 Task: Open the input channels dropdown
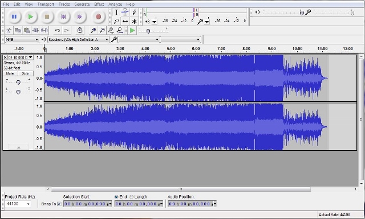pyautogui.click(x=180, y=40)
